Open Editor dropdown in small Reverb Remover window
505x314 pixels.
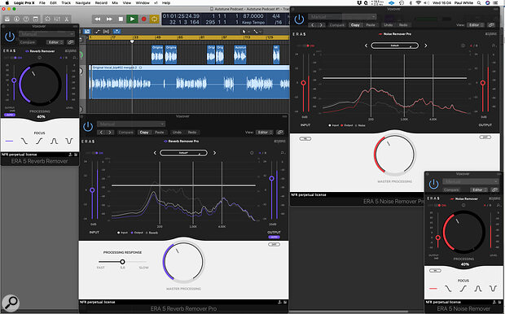55,42
